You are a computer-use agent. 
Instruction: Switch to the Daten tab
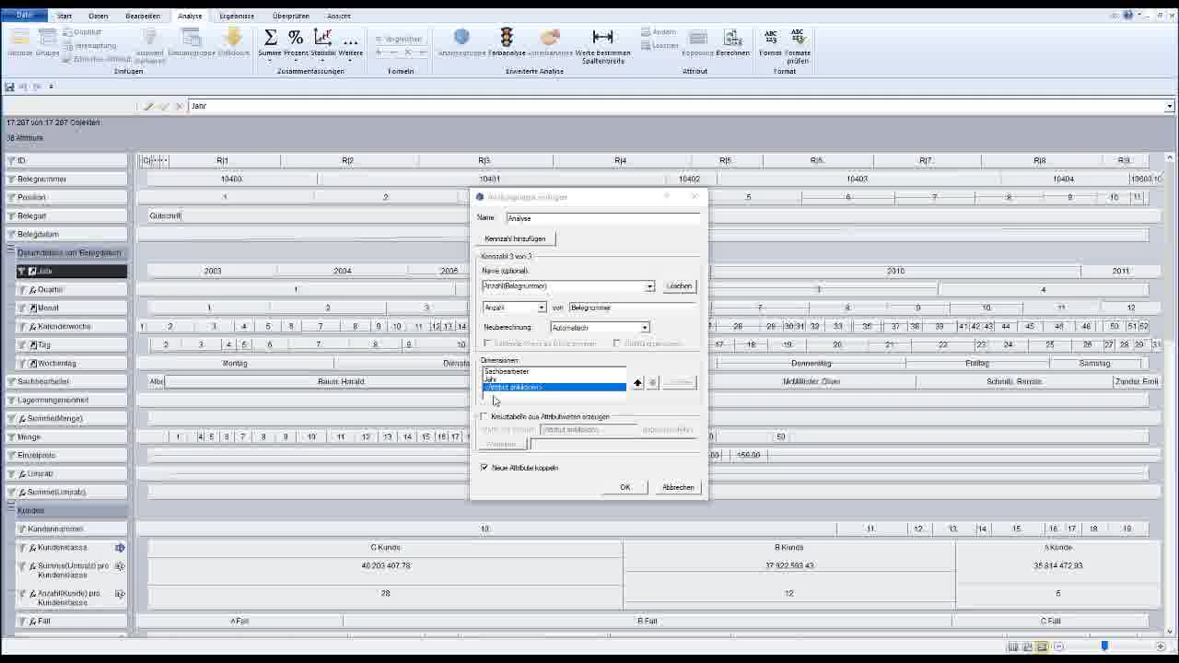(98, 16)
